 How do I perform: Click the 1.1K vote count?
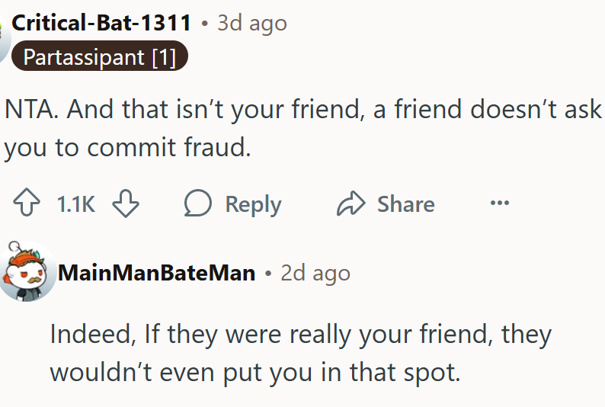[75, 204]
